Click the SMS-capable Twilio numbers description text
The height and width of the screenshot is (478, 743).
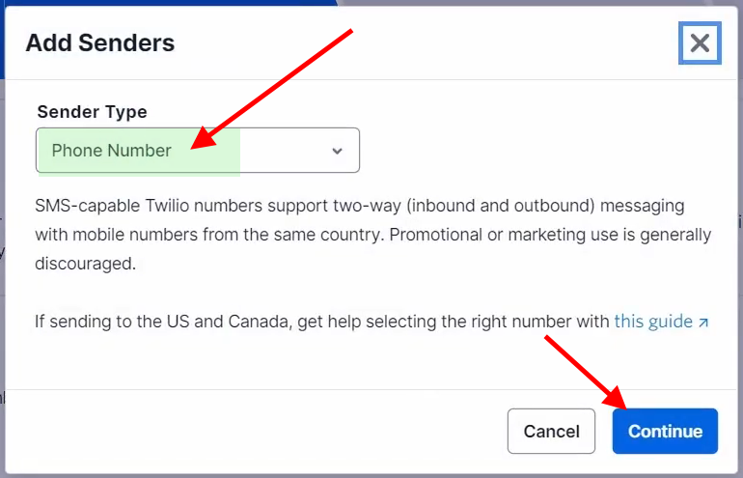[x=372, y=235]
